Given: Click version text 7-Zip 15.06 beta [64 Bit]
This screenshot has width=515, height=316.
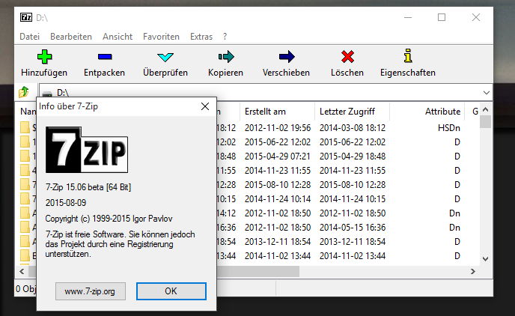Looking at the screenshot, I should [88, 187].
